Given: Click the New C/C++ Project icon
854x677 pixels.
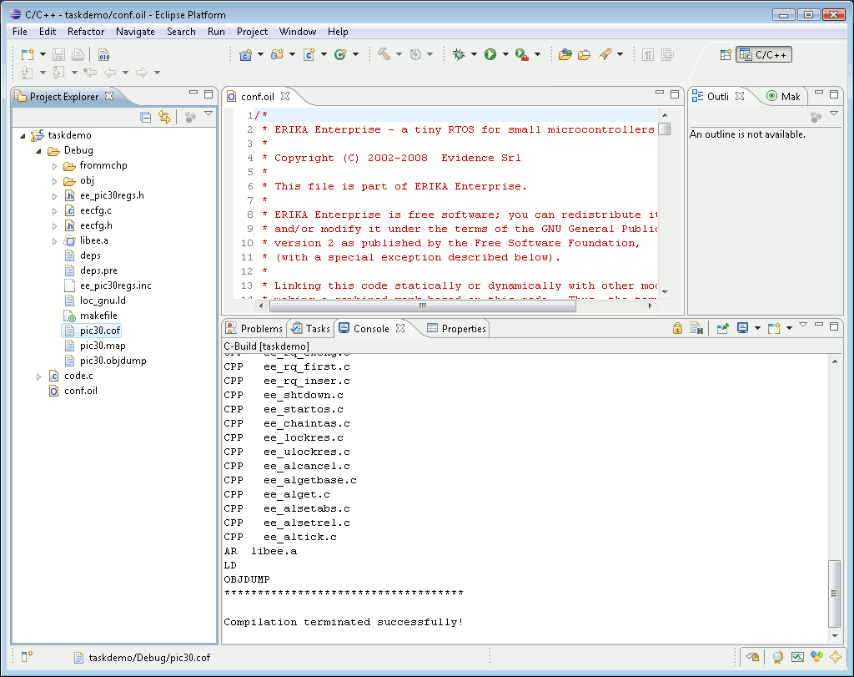Looking at the screenshot, I should (246, 54).
